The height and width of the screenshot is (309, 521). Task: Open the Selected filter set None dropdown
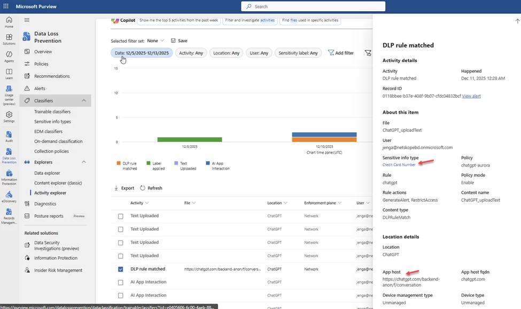click(x=155, y=41)
